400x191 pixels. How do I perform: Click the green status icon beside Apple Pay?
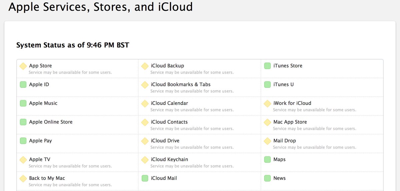[23, 141]
